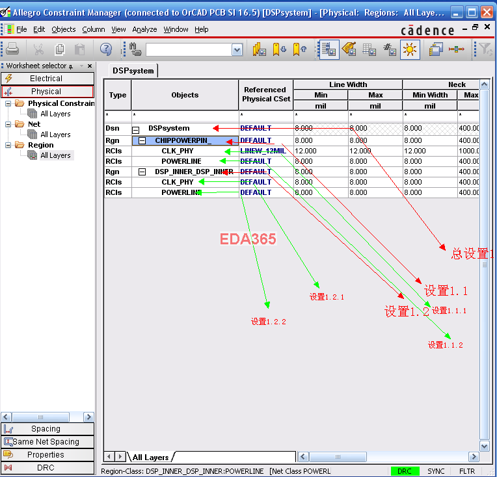This screenshot has width=497, height=477.
Task: Collapse the DSP_INNER_DSP_INNER region row
Action: click(x=142, y=172)
